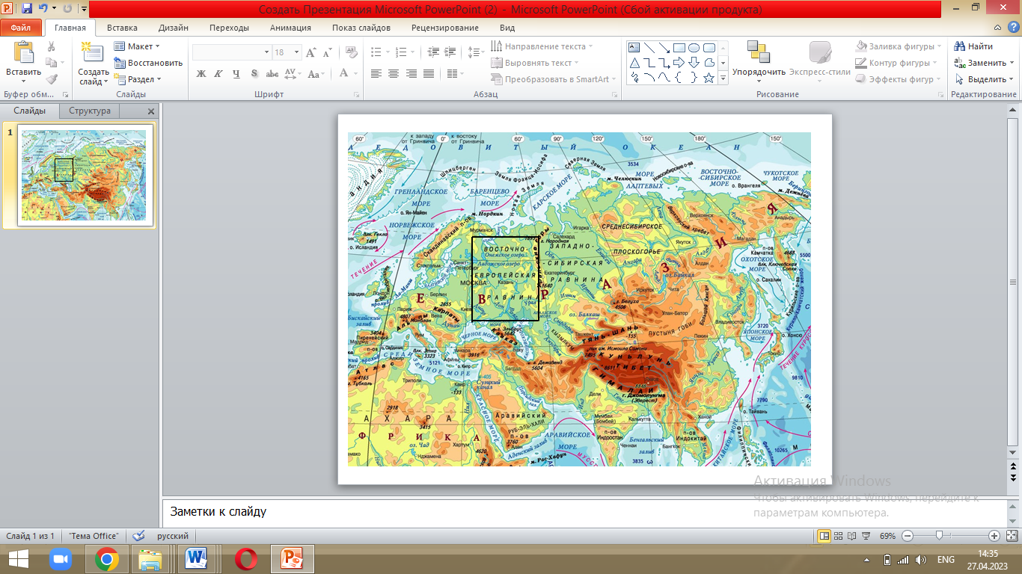The image size is (1022, 574).
Task: Open the font size dropdown
Action: [297, 52]
